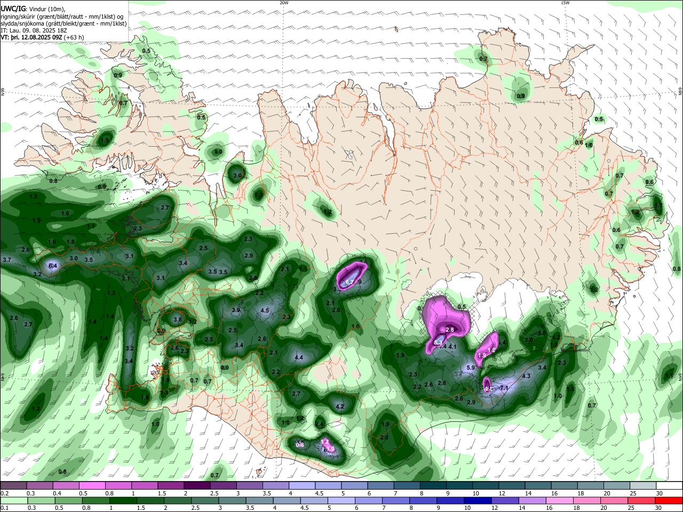Click the '15W' longitude label
This screenshot has width=683, height=512.
pos(565,3)
